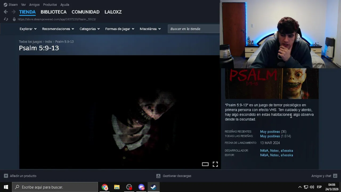
Task: Click the 13 MAR 2024 release date
Action: tap(270, 143)
